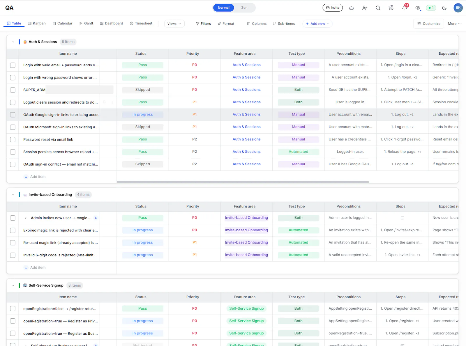
Task: Tick checkbox for Expired magic link row
Action: [13, 230]
